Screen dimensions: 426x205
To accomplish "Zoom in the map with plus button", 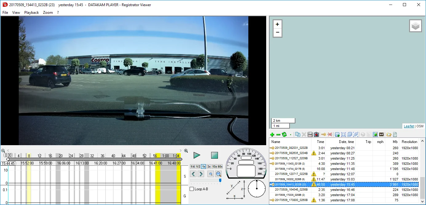I will coord(277,24).
